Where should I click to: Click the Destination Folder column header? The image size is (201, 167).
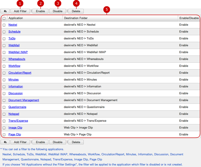click(x=120, y=18)
